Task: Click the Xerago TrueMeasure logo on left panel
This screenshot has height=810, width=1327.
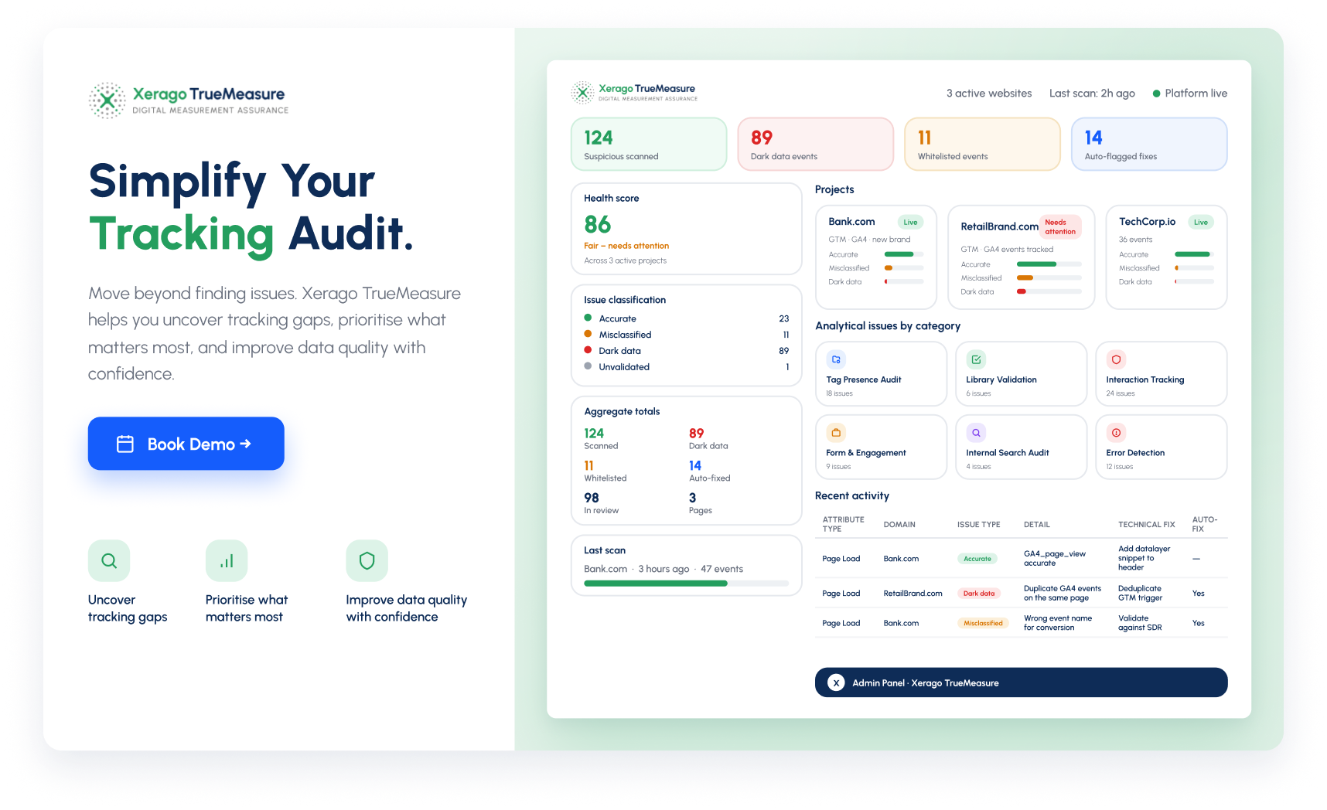Action: pos(188,100)
